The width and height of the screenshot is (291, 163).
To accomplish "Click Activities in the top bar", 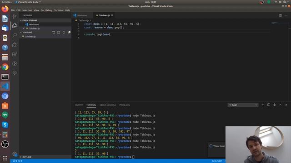I will pyautogui.click(x=7, y=2).
